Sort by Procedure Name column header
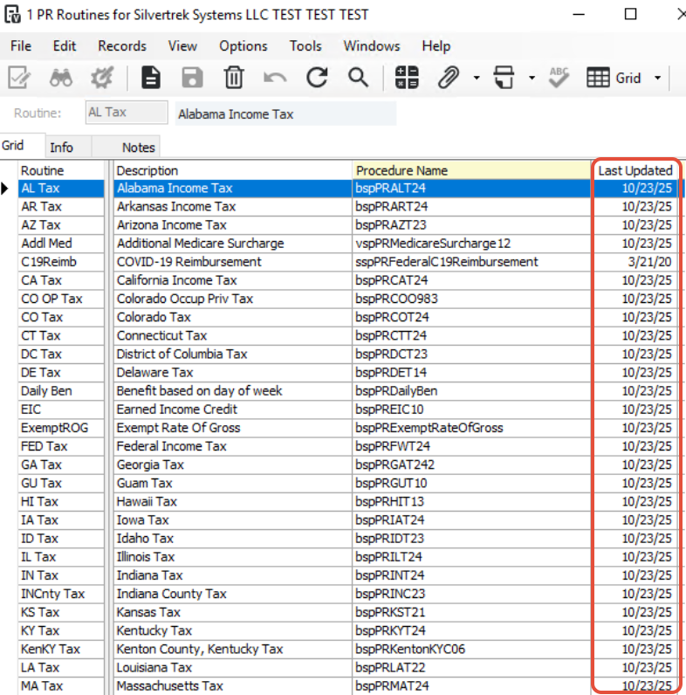Screen dimensions: 686x695 click(471, 170)
